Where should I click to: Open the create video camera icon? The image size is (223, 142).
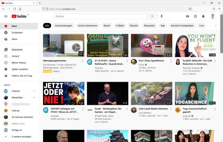point(188,17)
